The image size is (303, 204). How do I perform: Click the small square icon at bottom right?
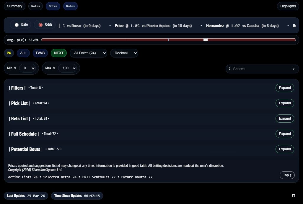293,196
